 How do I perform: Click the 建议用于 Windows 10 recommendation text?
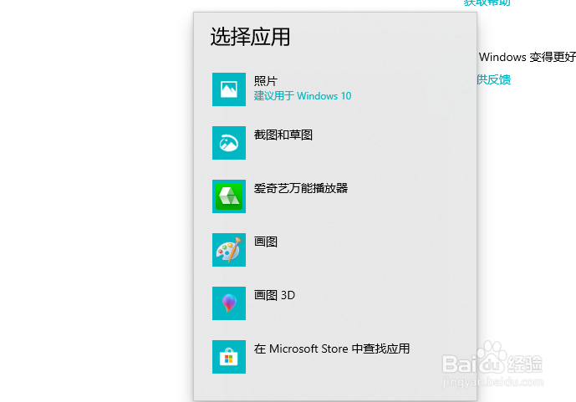[x=303, y=96]
